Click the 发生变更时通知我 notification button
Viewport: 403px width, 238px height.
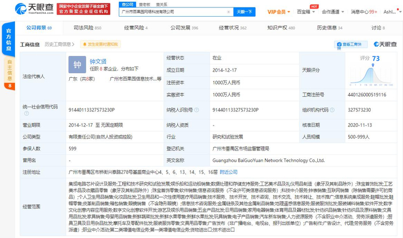click(x=100, y=44)
